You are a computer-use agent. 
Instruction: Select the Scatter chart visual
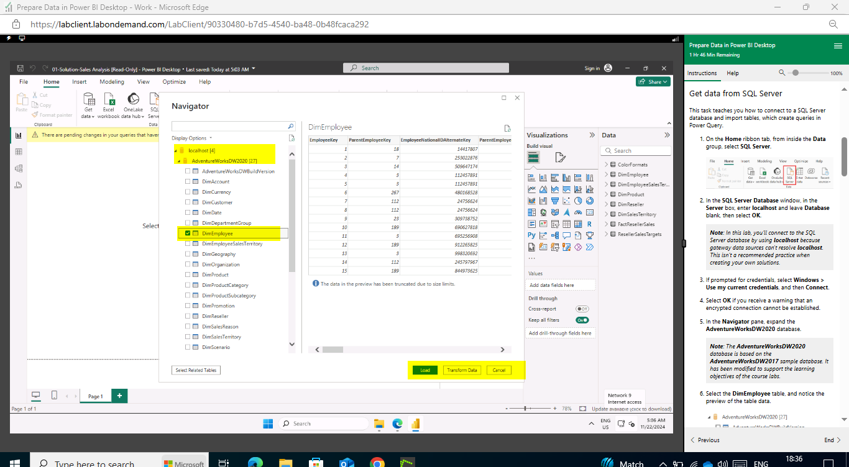(x=566, y=201)
